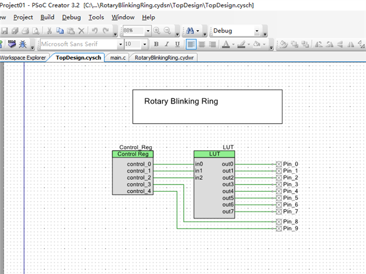Viewport: 366px width, 274px height.
Task: Click the Print icon
Action: tap(25, 31)
